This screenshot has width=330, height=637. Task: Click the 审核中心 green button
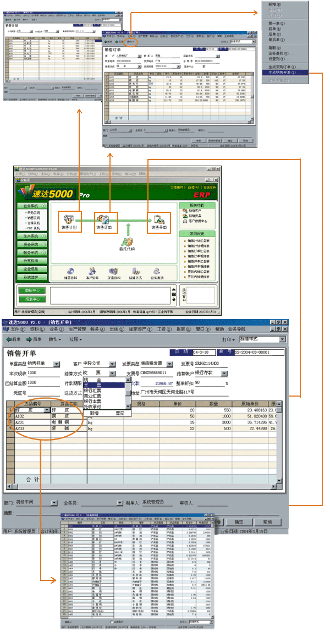pos(31,290)
